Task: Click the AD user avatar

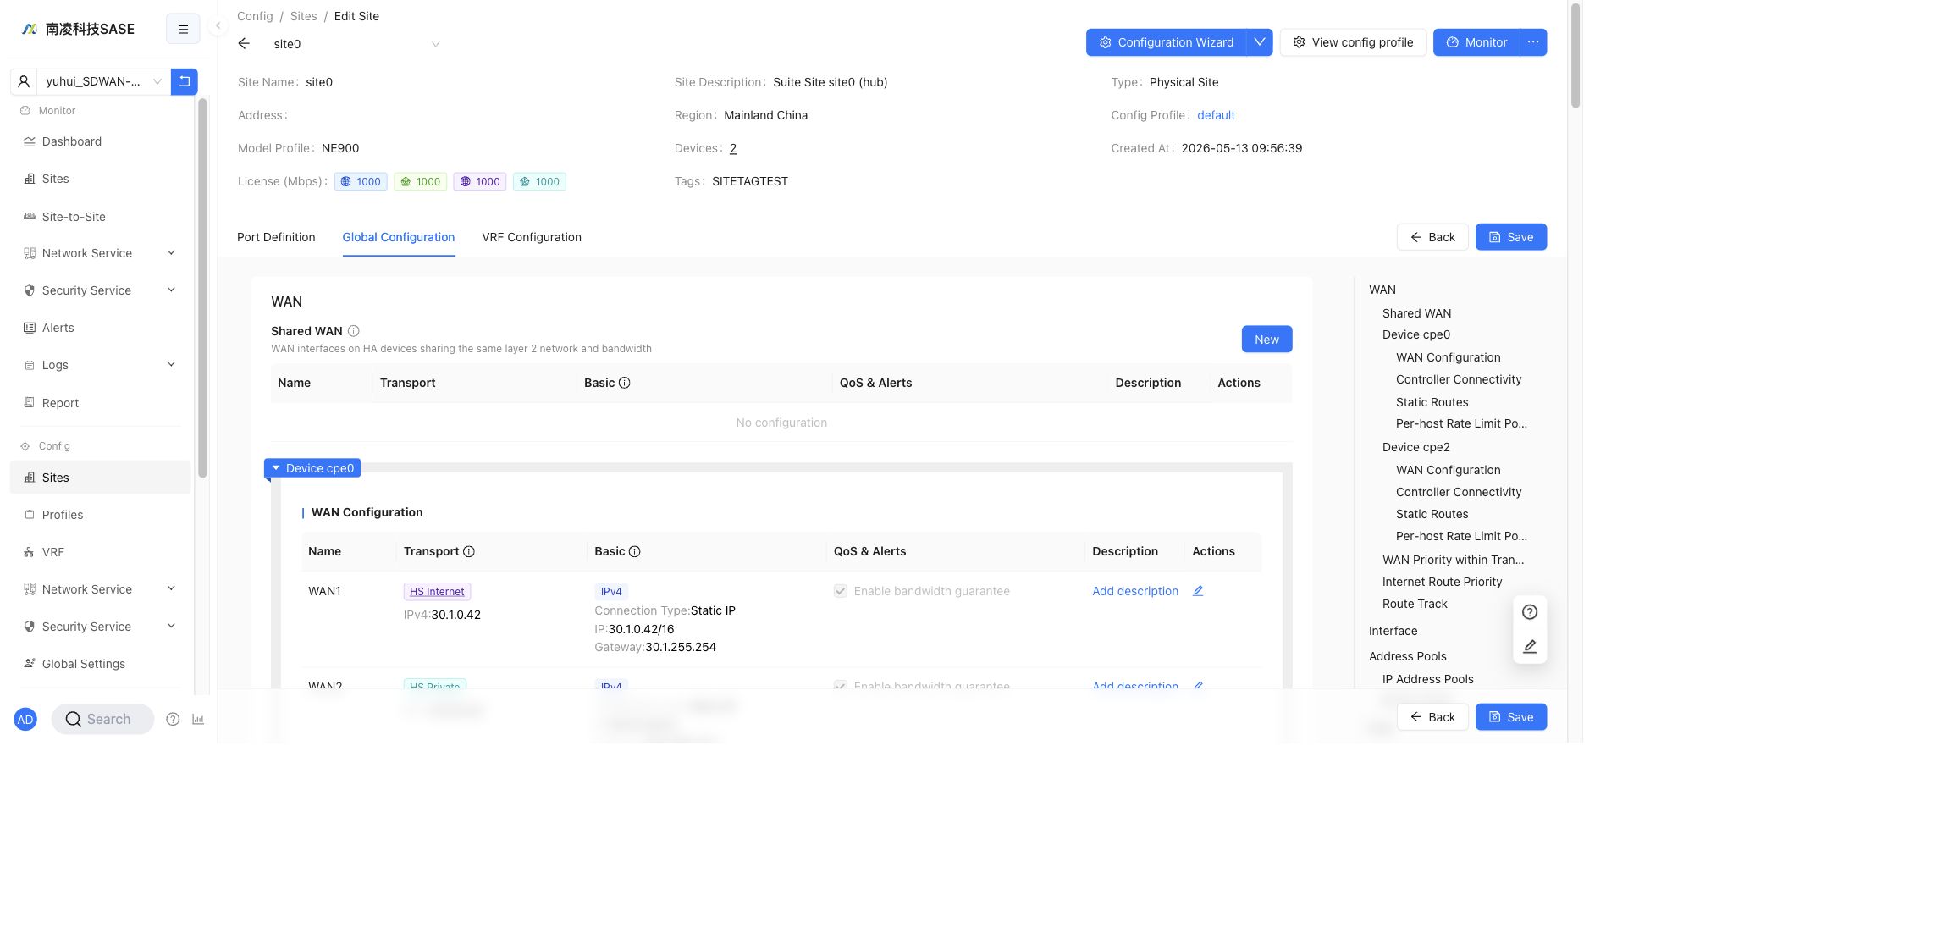Action: [x=25, y=720]
